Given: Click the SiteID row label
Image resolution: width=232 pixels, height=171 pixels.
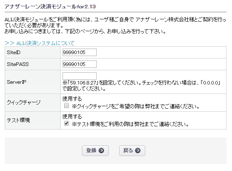Looking at the screenshot, I should (x=13, y=53).
